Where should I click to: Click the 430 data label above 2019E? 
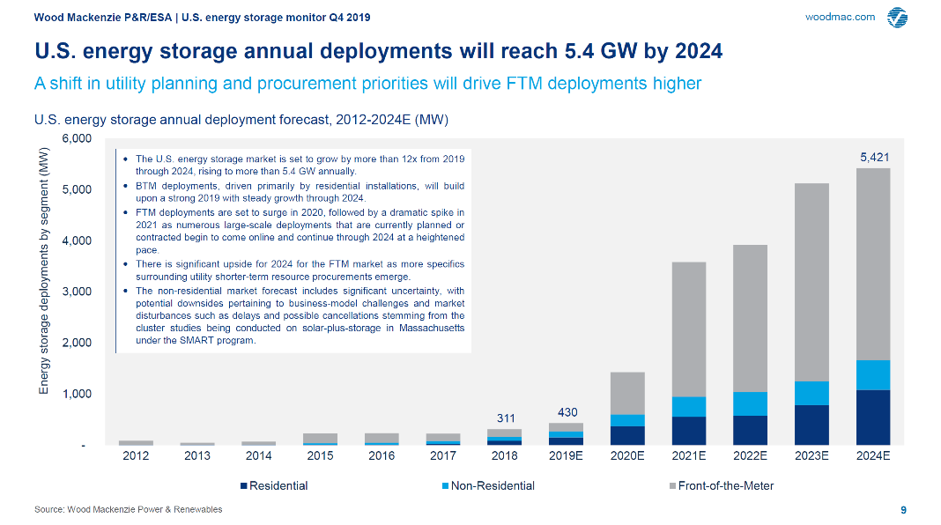tap(567, 412)
